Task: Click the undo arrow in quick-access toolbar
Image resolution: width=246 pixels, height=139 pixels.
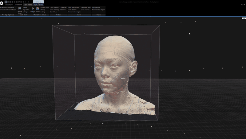Action: tap(23, 2)
